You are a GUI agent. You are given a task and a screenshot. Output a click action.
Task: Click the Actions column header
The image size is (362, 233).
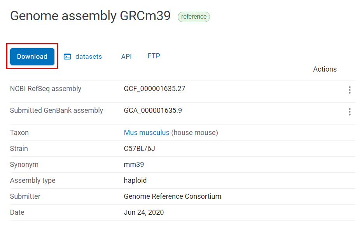point(325,69)
